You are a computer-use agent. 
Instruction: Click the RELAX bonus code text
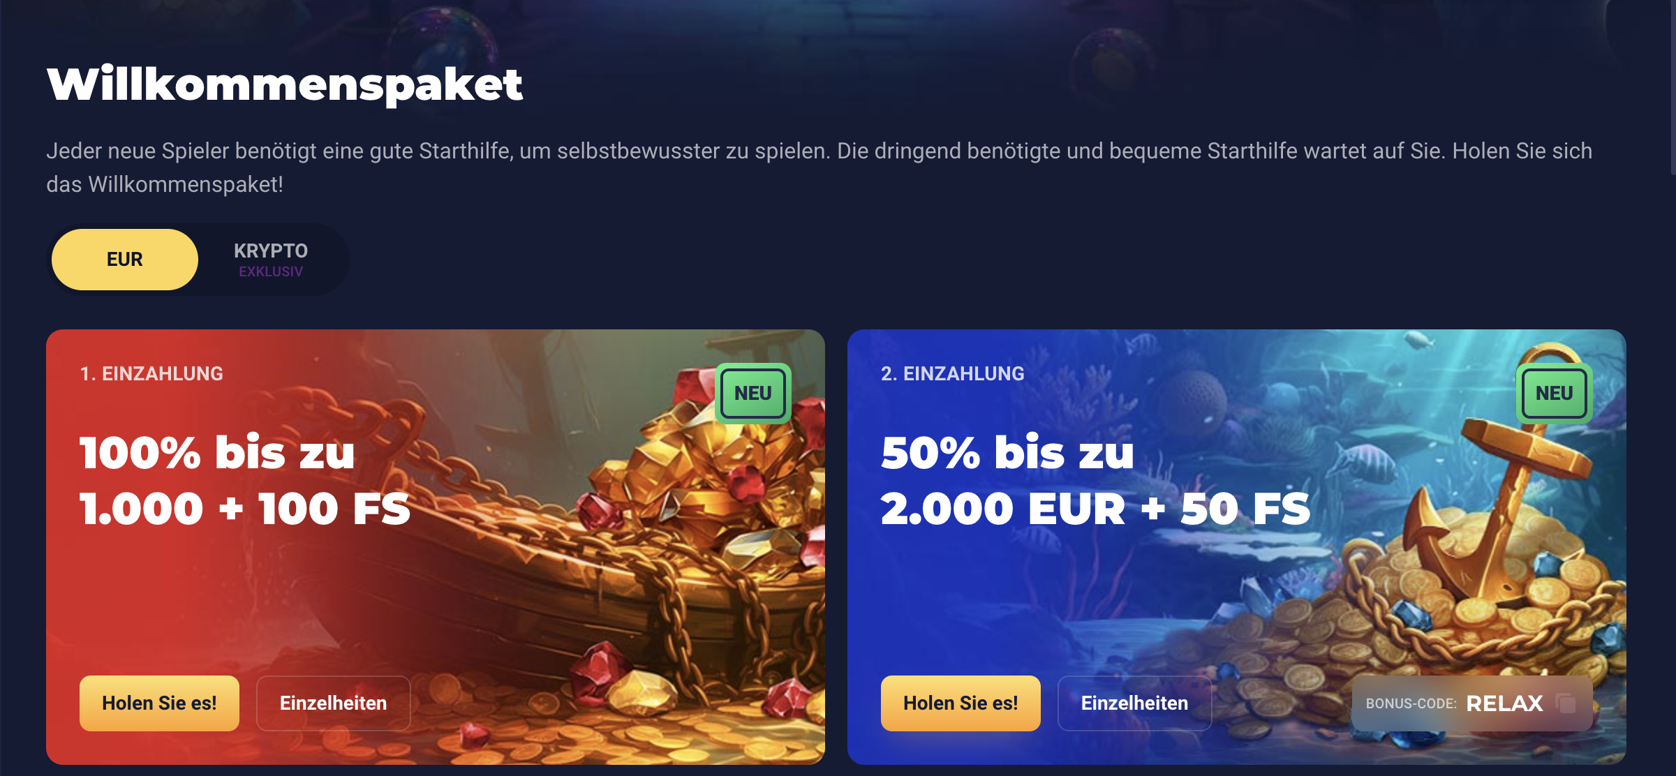point(1504,703)
